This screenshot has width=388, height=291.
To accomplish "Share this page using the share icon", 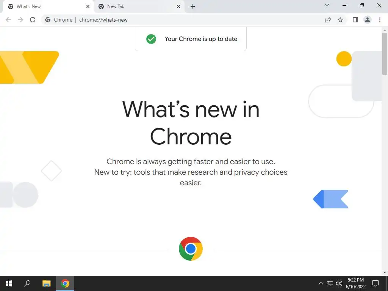I will tap(328, 20).
